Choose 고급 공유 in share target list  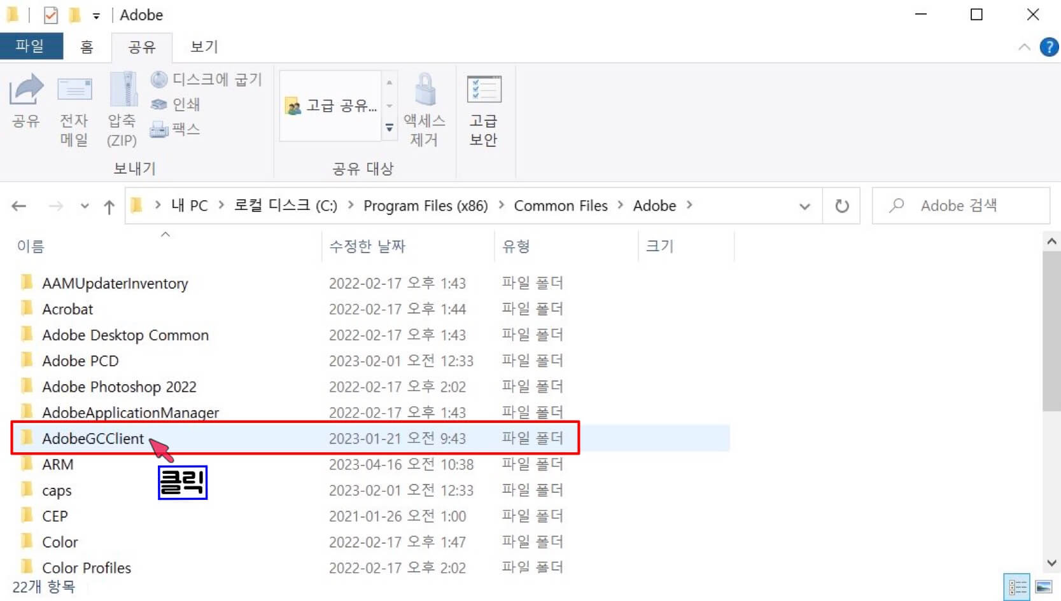coord(331,106)
